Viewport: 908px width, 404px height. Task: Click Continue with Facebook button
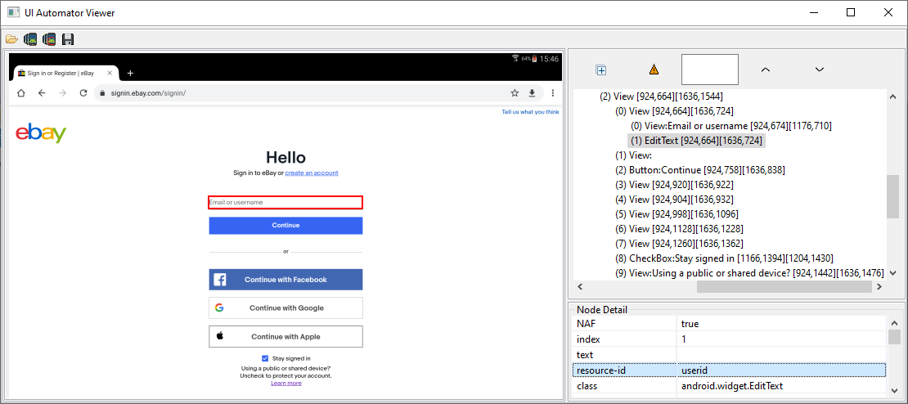(285, 280)
